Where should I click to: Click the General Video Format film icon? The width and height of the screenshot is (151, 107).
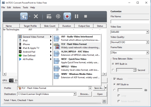20,37
